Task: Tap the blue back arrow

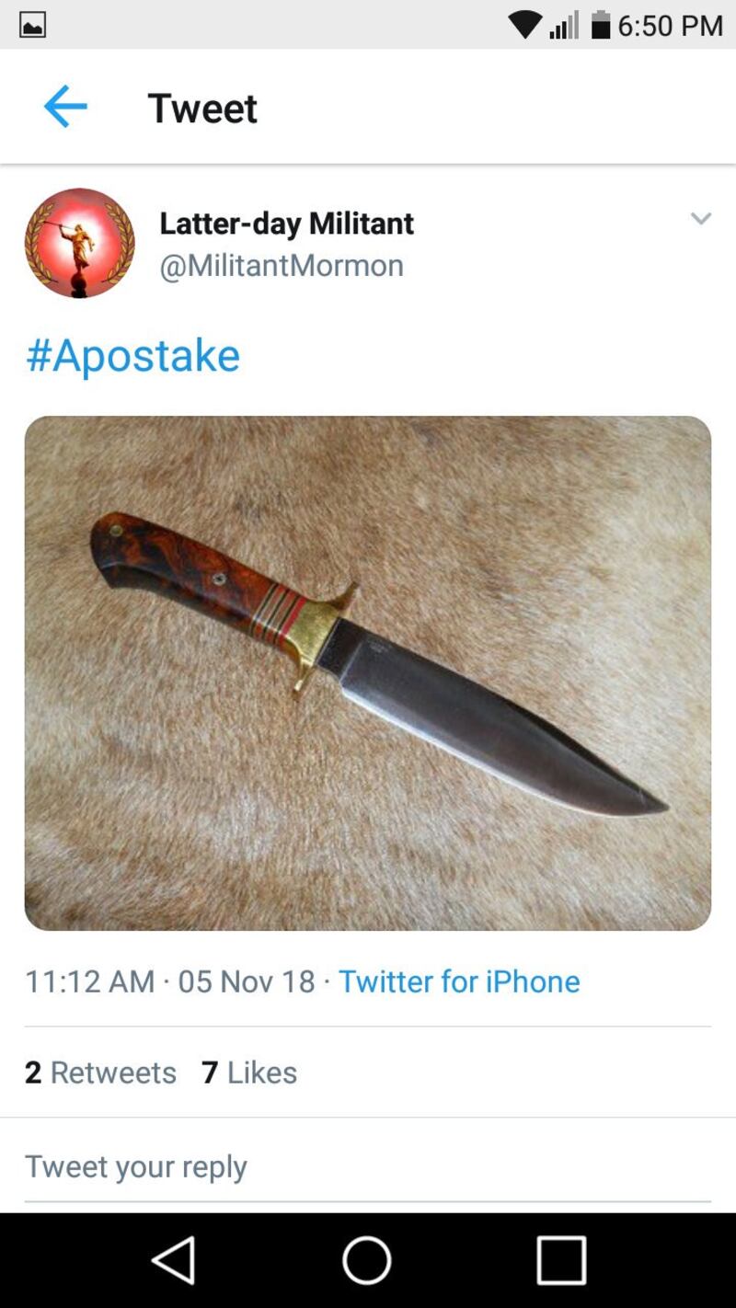Action: (65, 108)
